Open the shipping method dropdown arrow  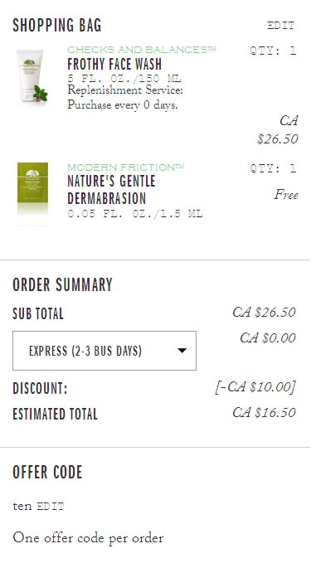(182, 351)
